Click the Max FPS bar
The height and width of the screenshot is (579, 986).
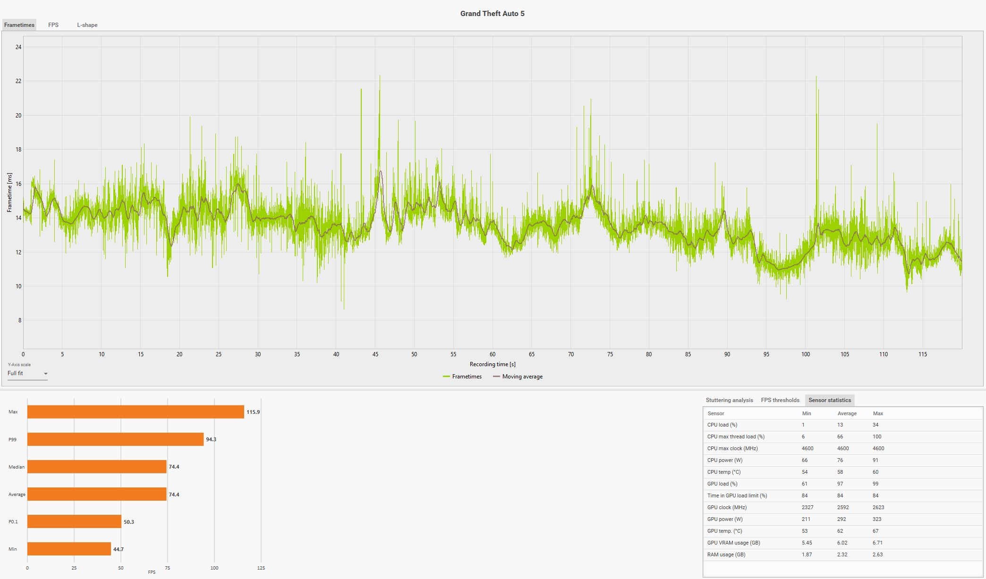click(x=136, y=412)
